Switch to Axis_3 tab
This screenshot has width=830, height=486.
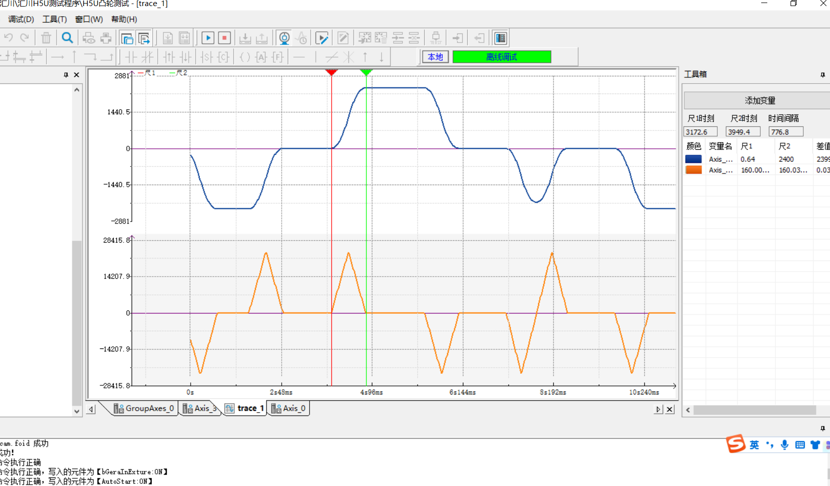coord(200,408)
